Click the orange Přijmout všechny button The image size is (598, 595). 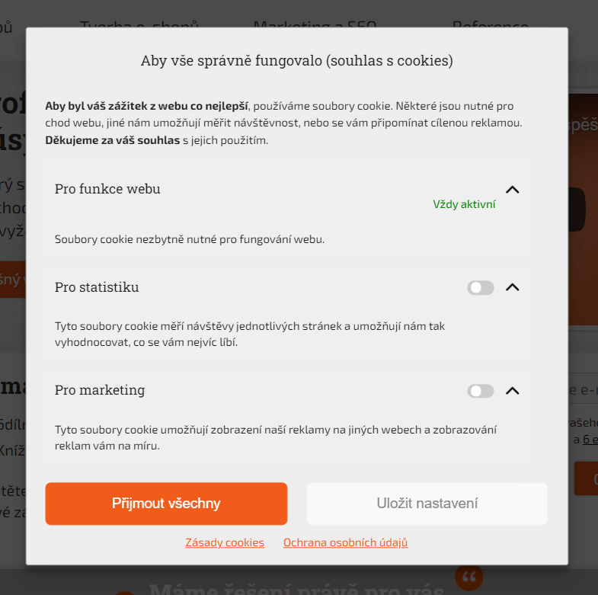click(x=166, y=504)
